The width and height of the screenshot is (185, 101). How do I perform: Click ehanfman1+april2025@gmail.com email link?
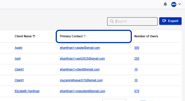[x=82, y=58]
